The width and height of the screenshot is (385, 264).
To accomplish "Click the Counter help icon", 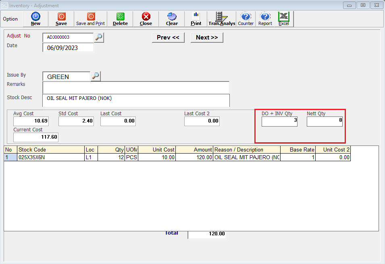I will pos(246,19).
